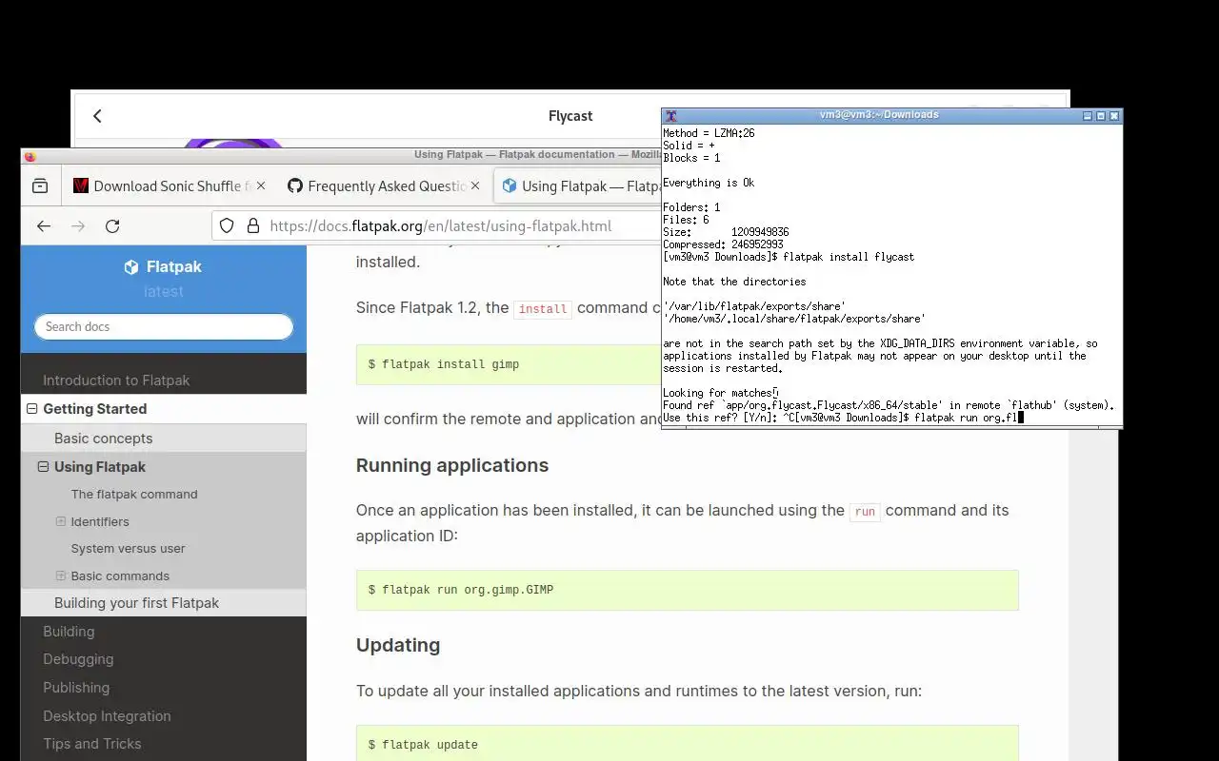Viewport: 1219px width, 761px height.
Task: Reload the Flatpak docs page
Action: (x=112, y=226)
